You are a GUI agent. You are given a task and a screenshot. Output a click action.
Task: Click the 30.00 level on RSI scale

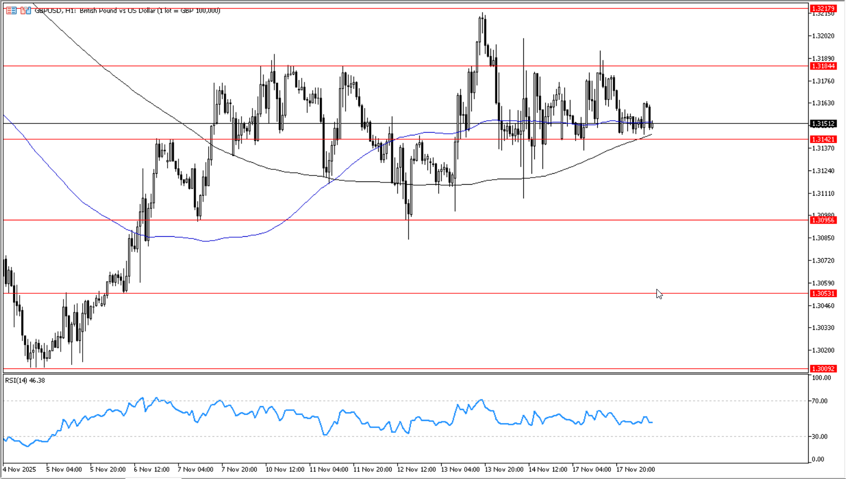point(820,437)
